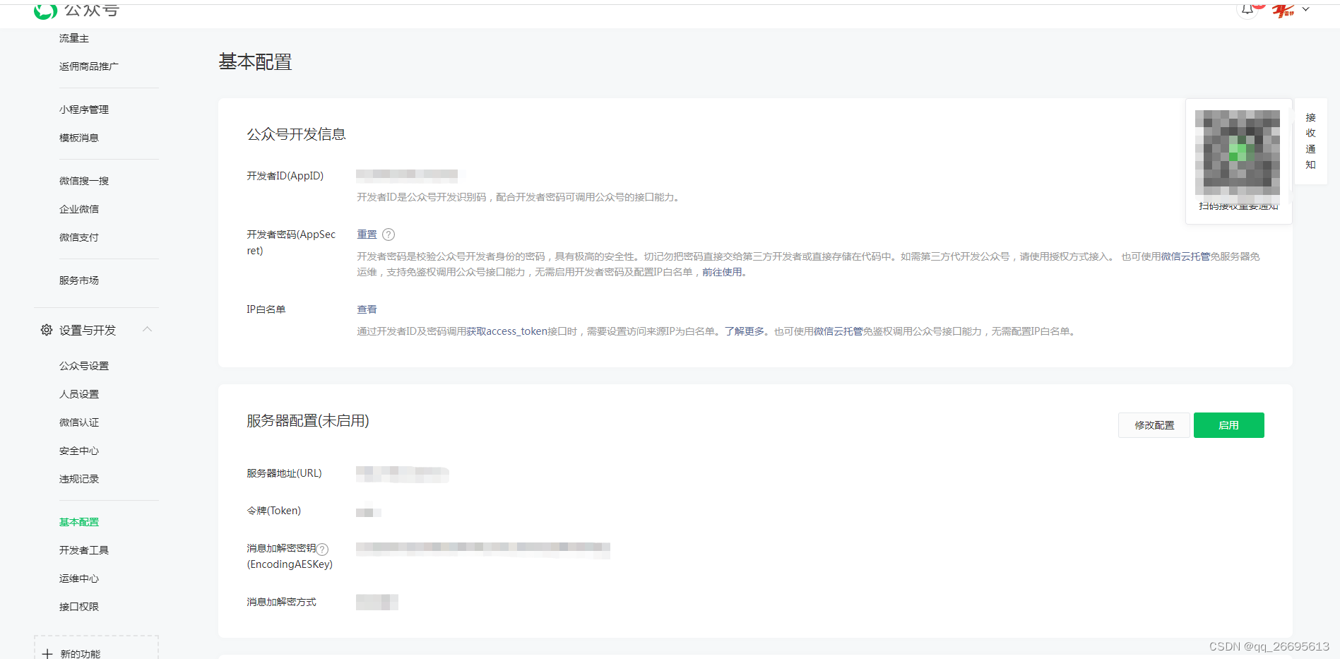Go to 微信支付
The width and height of the screenshot is (1340, 659).
[x=79, y=237]
